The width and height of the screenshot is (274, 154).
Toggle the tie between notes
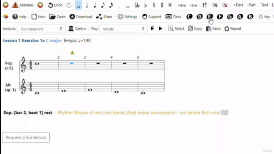pos(128,6)
